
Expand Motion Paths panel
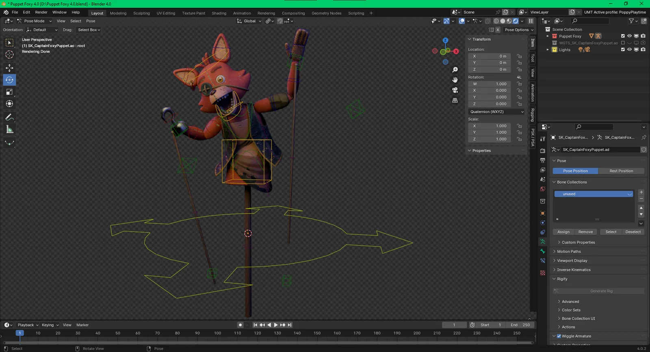click(x=569, y=252)
